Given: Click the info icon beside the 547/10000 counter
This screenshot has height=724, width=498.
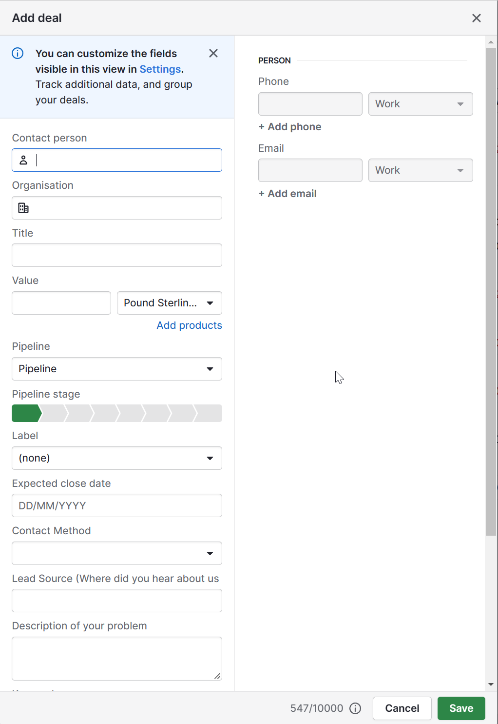Looking at the screenshot, I should pyautogui.click(x=355, y=708).
